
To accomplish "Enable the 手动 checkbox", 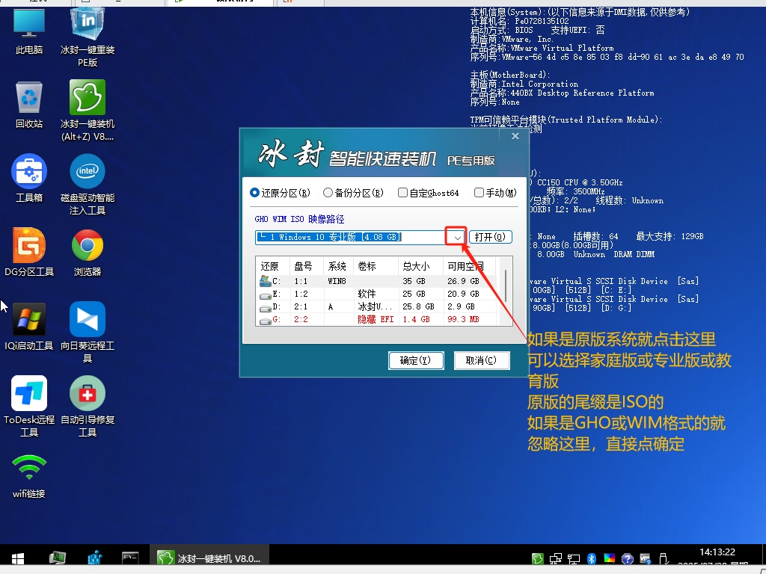I will (x=478, y=192).
